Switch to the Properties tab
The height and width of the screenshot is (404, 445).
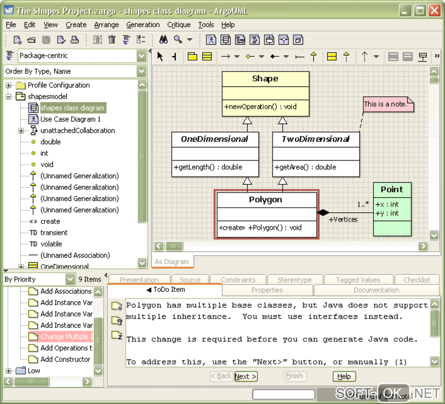(267, 290)
